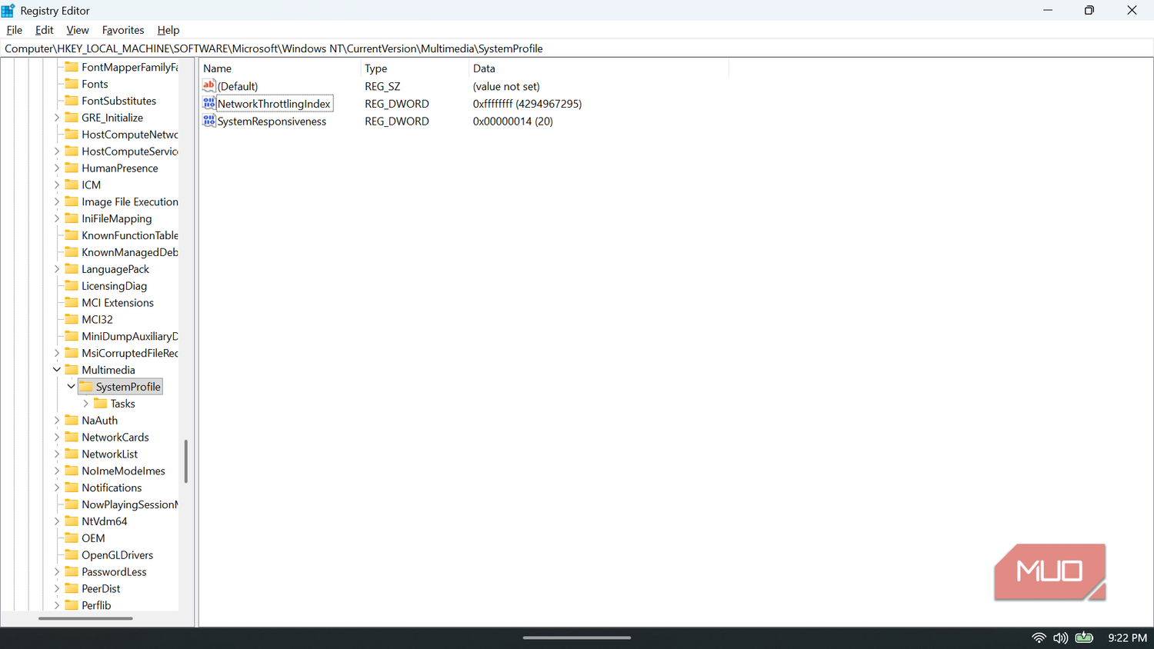Open the Favorites menu

(x=123, y=30)
